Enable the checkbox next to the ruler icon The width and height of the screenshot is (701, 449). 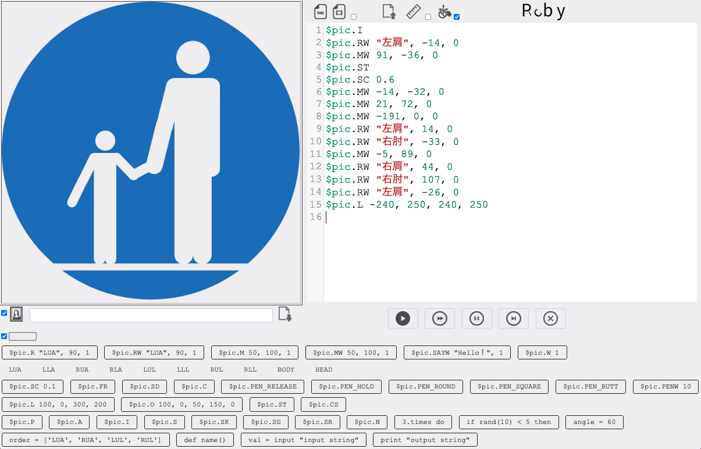(428, 17)
